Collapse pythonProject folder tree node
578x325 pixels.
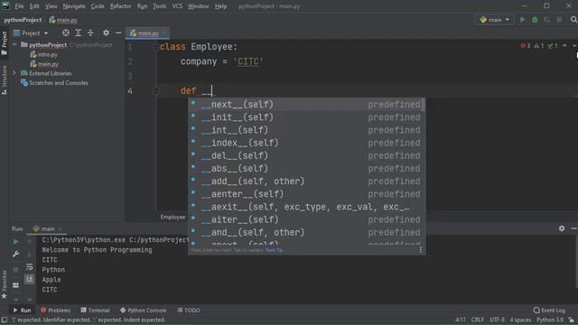coord(14,45)
